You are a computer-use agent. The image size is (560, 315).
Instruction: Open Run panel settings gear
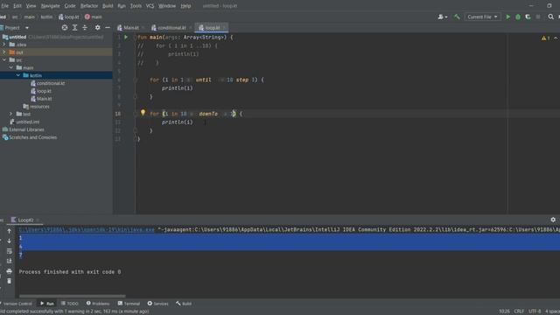click(553, 220)
